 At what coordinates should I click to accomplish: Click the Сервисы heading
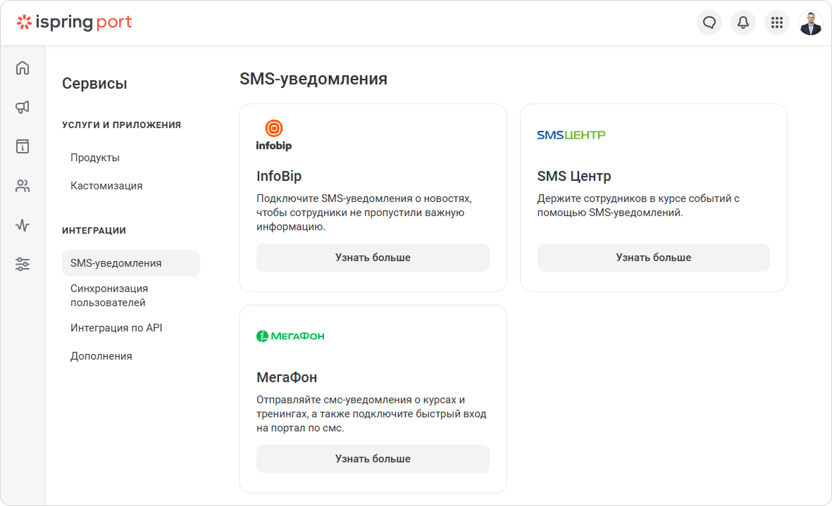tap(94, 84)
